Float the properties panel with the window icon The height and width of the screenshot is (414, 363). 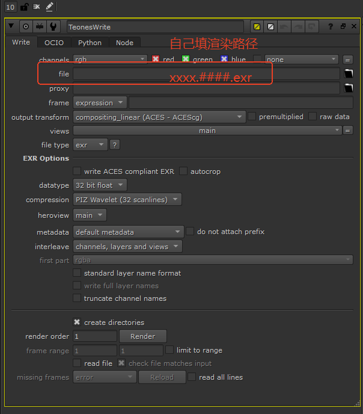click(343, 26)
